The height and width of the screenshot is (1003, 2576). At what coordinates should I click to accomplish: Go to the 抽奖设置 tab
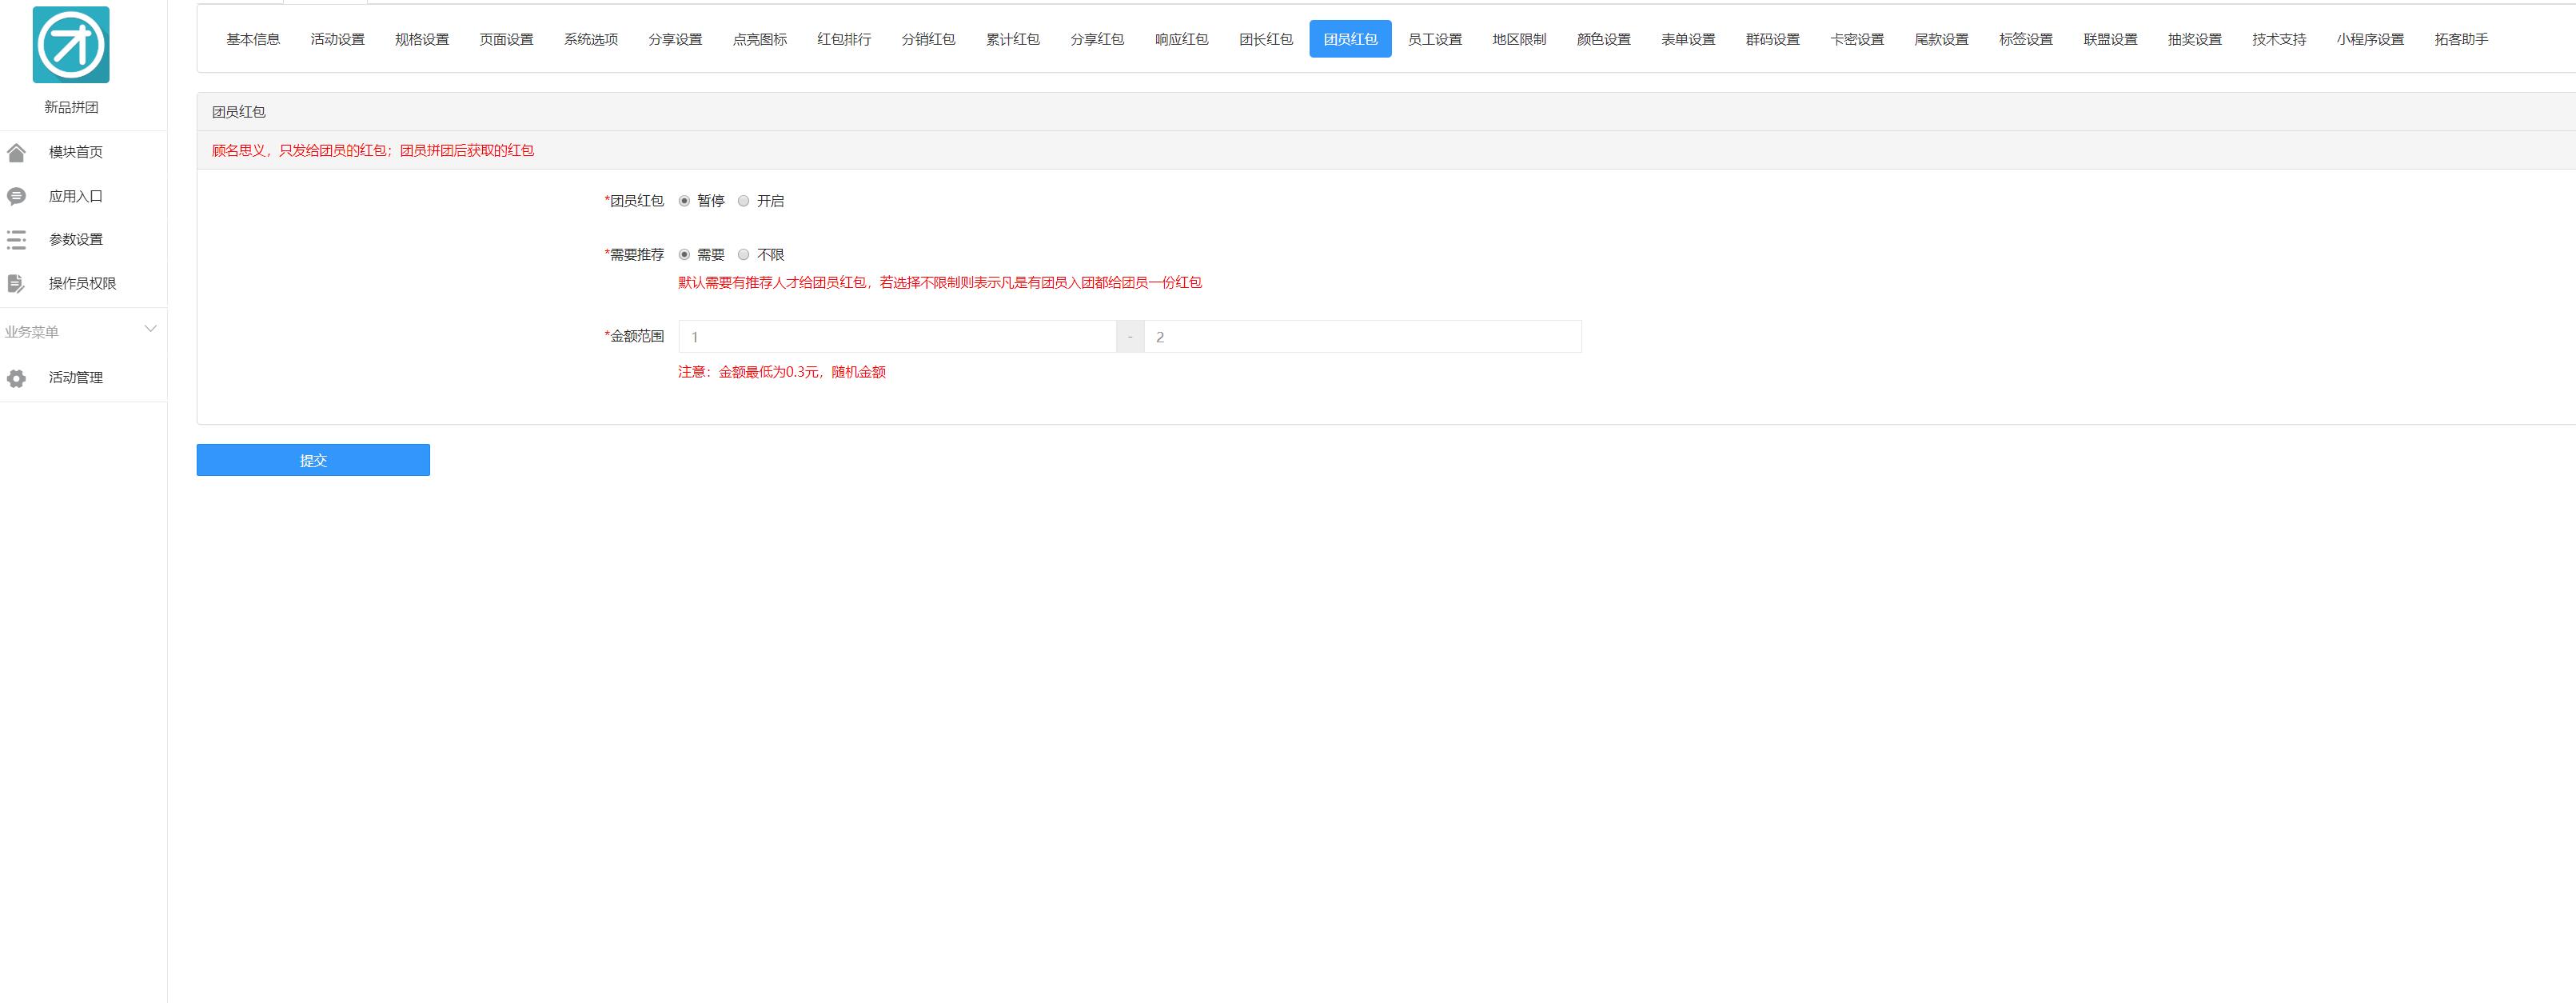(2194, 39)
